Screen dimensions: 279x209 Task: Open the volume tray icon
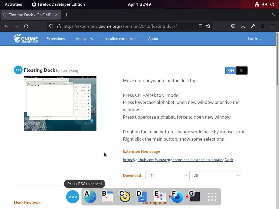click(x=264, y=4)
